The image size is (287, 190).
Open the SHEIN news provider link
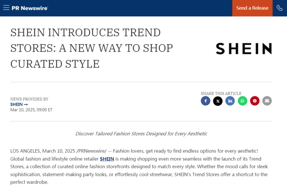[17, 104]
